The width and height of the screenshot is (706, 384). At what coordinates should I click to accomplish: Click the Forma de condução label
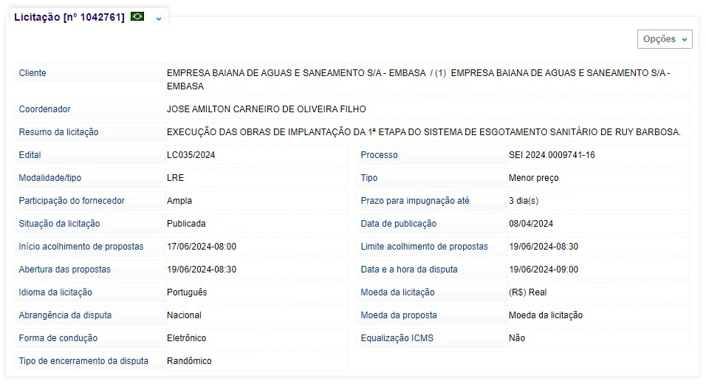coord(58,338)
